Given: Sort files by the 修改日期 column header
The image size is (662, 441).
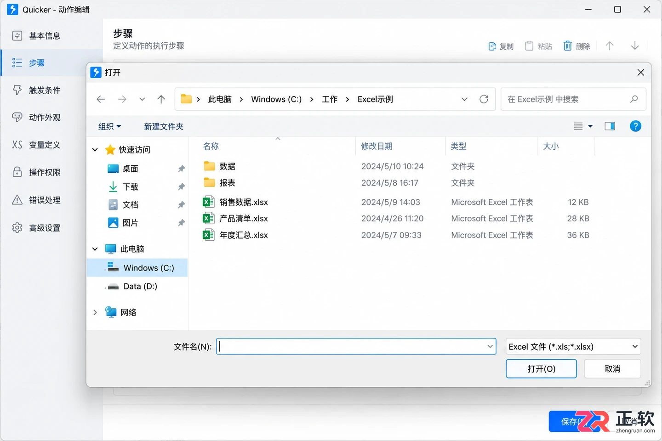Looking at the screenshot, I should [x=377, y=146].
